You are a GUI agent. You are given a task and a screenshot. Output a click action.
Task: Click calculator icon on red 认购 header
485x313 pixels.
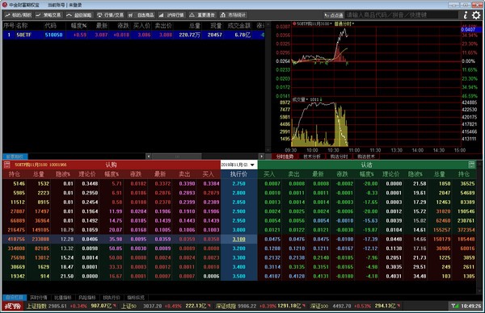[6, 165]
